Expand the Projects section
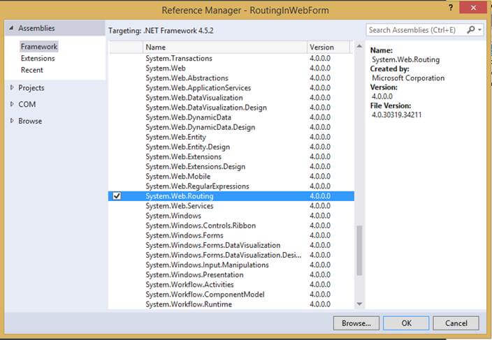Image resolution: width=492 pixels, height=340 pixels. (x=12, y=87)
